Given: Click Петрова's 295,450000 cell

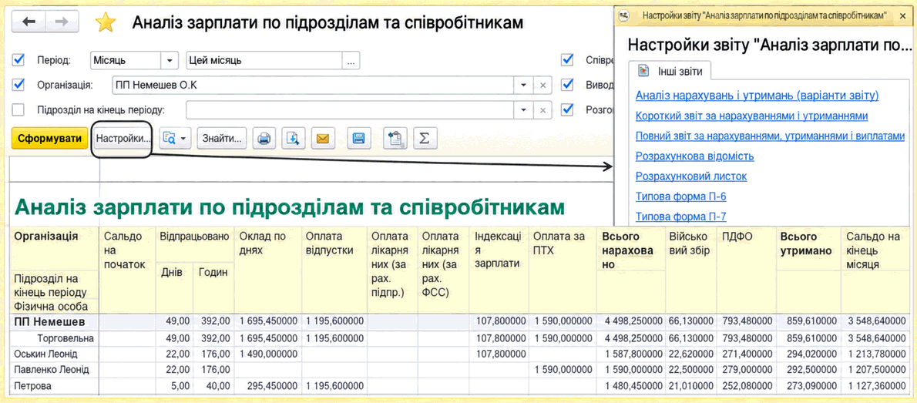Looking at the screenshot, I should (x=267, y=386).
